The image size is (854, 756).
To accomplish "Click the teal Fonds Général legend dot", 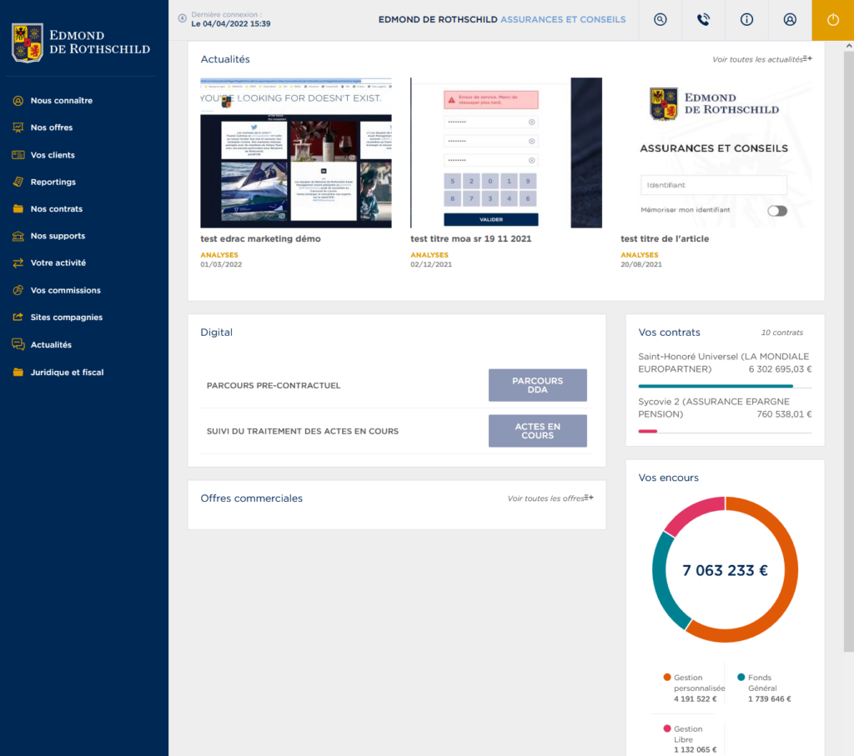I will pos(741,678).
